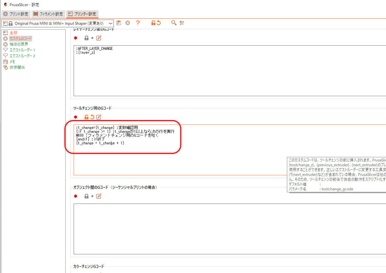Viewport: 386px width, 273px height.
Task: Click the orange reset arrow in top toolbar
Action: (x=159, y=23)
